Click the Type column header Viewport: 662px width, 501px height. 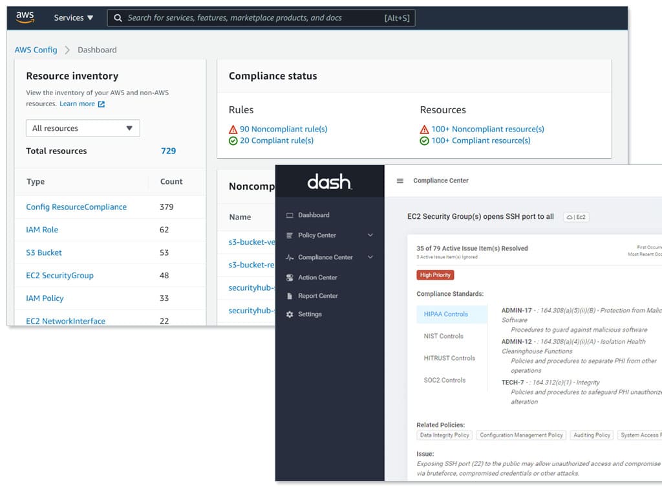click(x=36, y=181)
